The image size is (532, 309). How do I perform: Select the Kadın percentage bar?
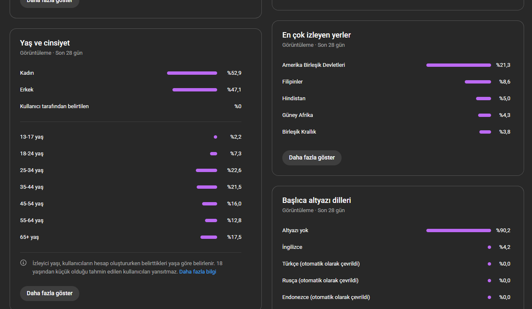pyautogui.click(x=192, y=73)
